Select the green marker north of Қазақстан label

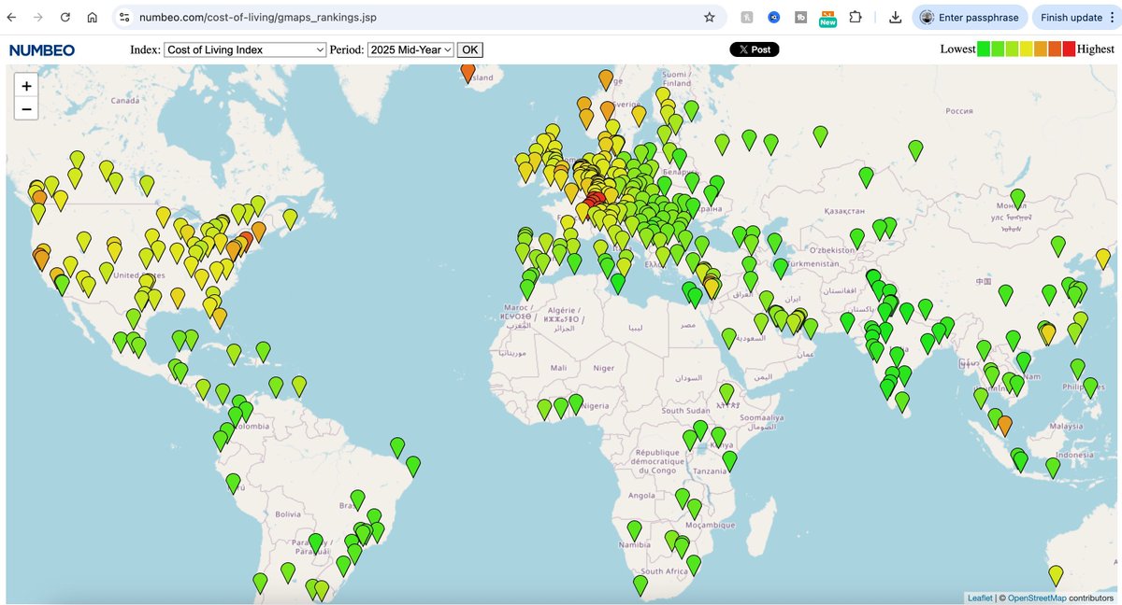point(866,177)
